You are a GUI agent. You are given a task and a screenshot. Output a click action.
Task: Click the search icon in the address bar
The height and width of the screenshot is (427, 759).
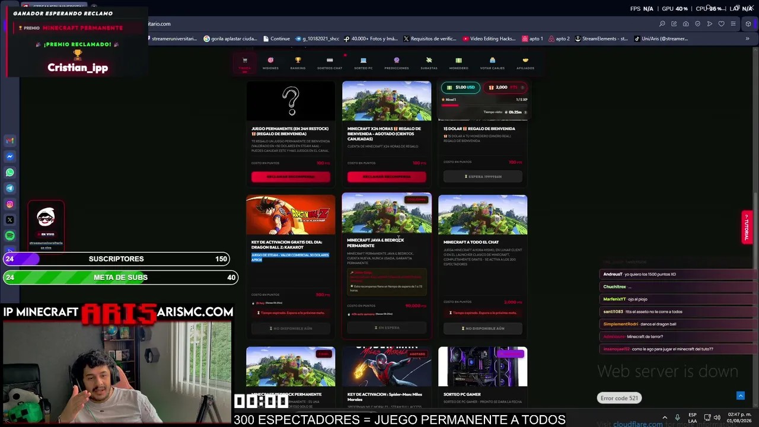click(662, 24)
